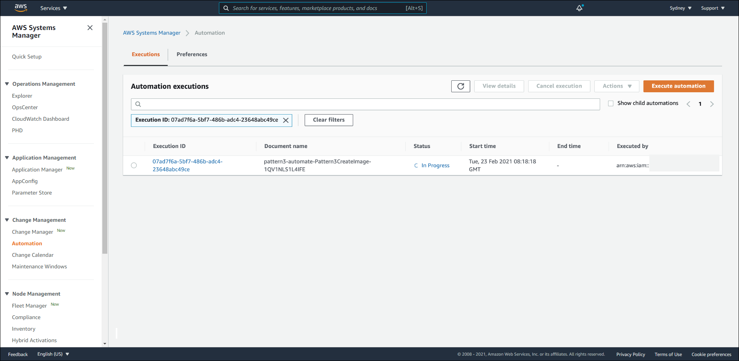Select Automation in sidebar
The height and width of the screenshot is (361, 739).
(27, 243)
